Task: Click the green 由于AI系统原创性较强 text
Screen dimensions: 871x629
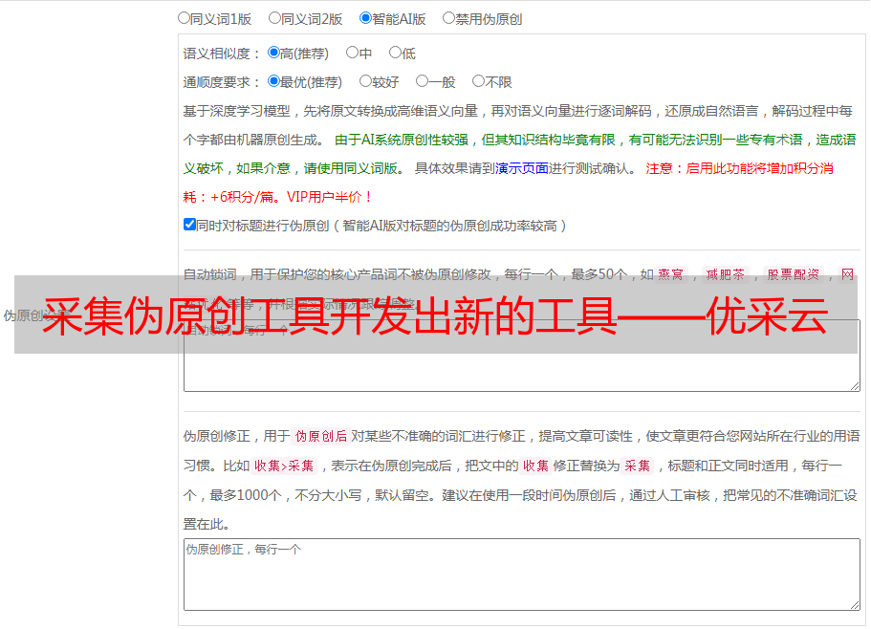Action: tap(402, 140)
